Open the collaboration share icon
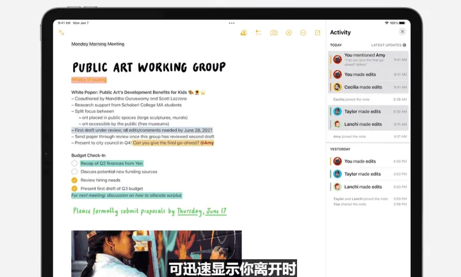This screenshot has height=277, width=461. tap(243, 33)
